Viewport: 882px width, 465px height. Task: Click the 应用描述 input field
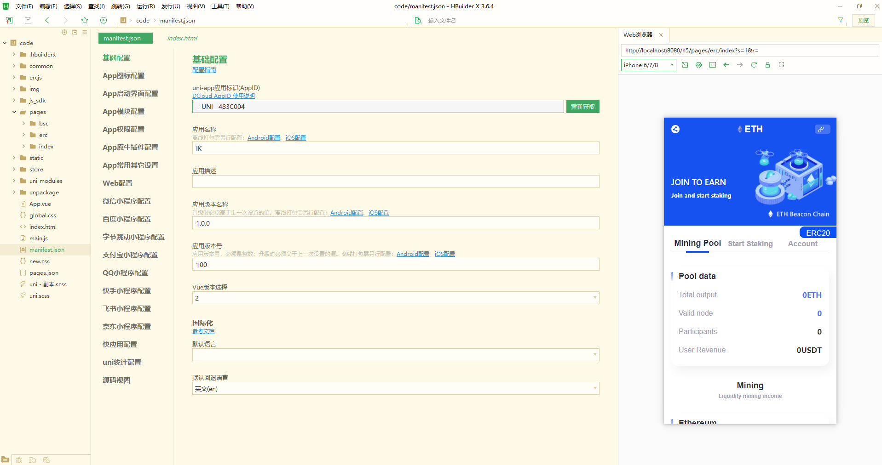[396, 181]
